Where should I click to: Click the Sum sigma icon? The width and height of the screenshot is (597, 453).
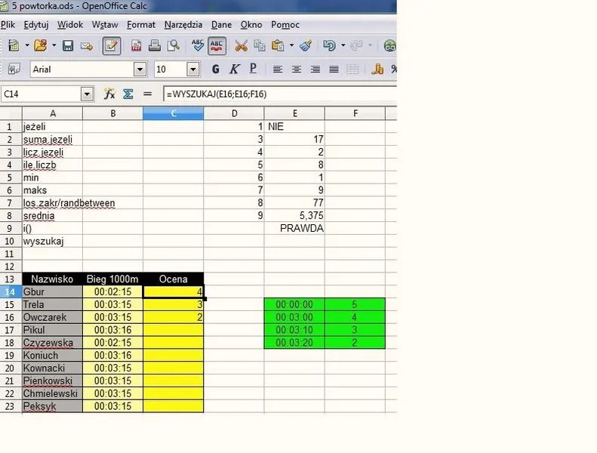128,94
